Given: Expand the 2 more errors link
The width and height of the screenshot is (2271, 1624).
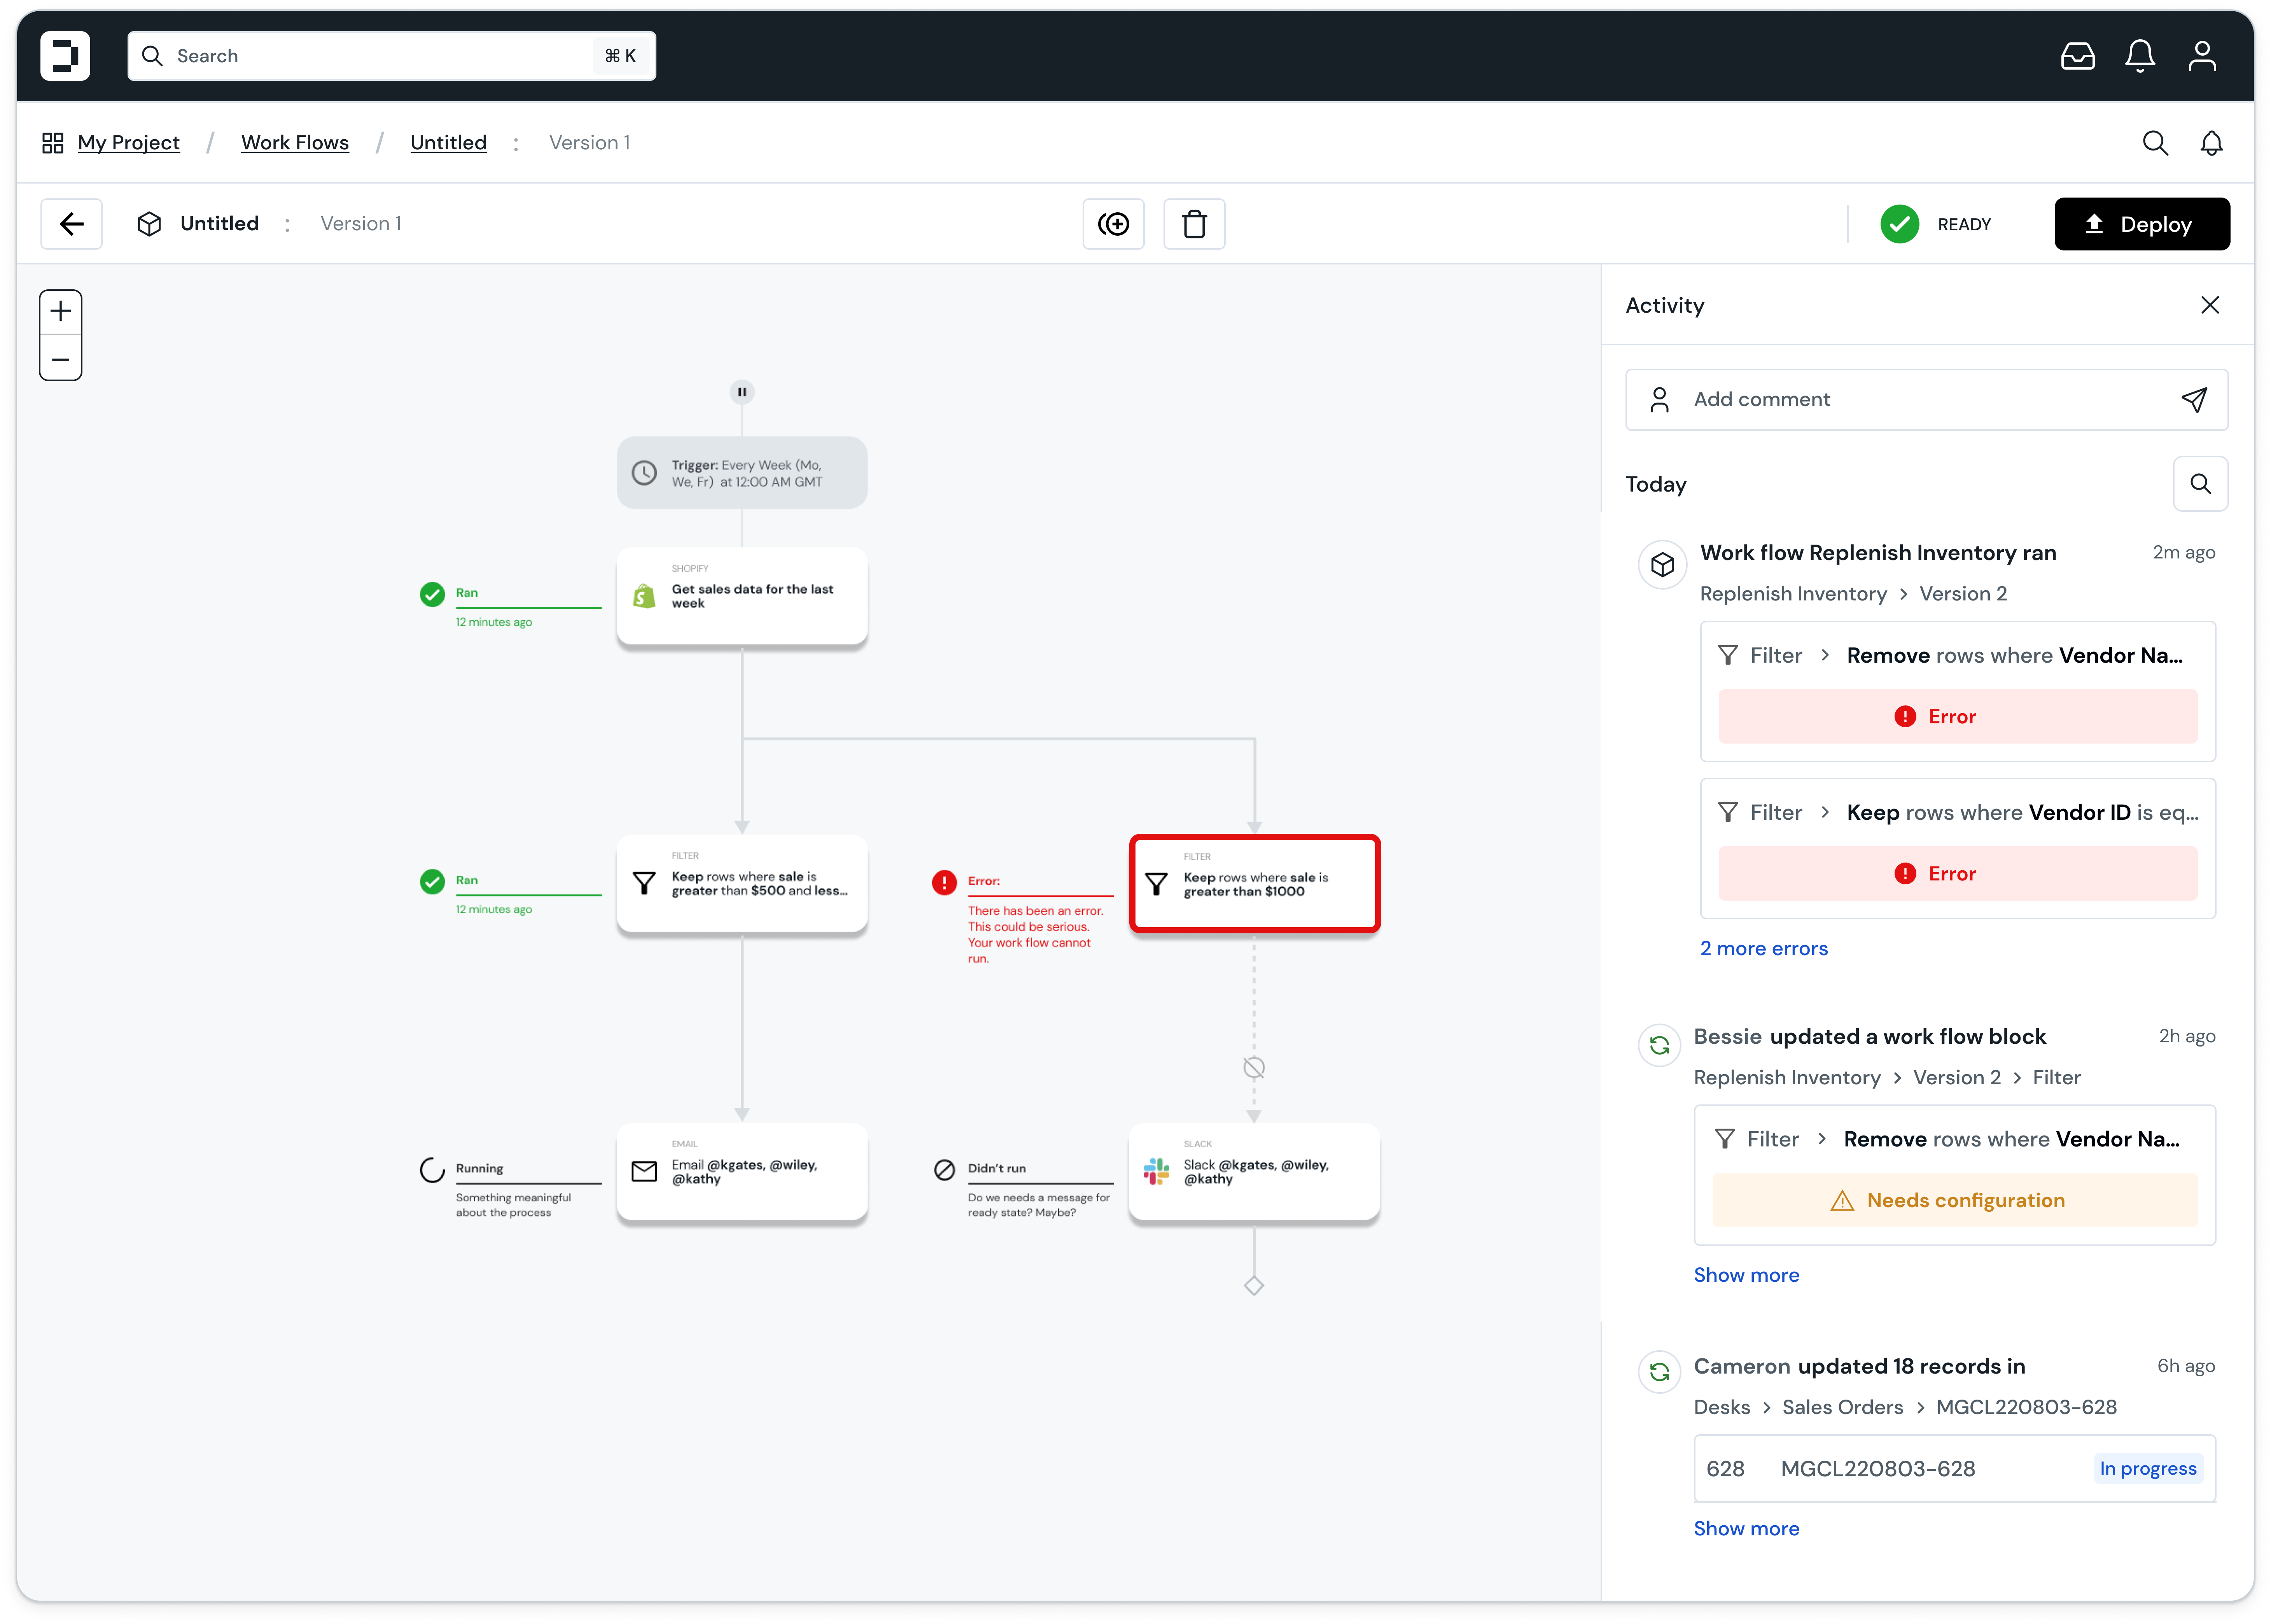Looking at the screenshot, I should coord(1763,948).
